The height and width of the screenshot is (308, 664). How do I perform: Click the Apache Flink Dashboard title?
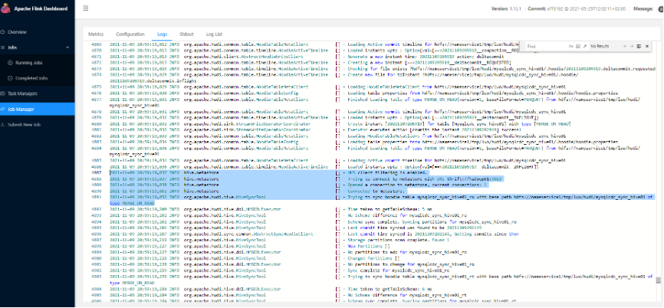[41, 9]
